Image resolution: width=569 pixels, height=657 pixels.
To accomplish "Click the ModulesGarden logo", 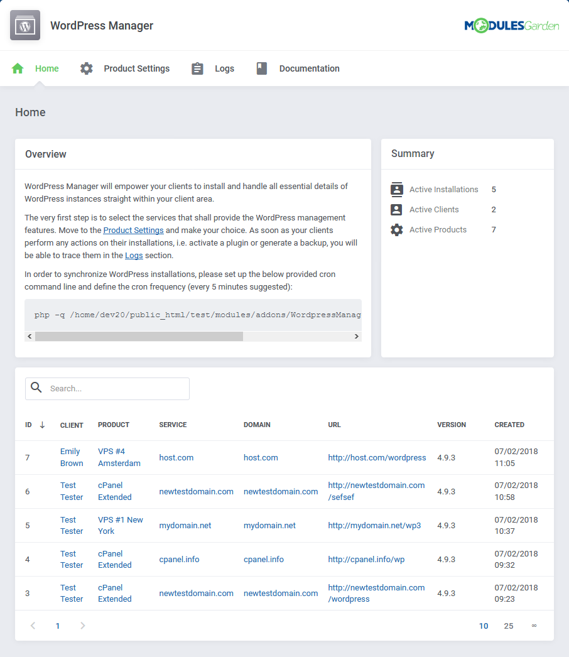I will click(512, 26).
